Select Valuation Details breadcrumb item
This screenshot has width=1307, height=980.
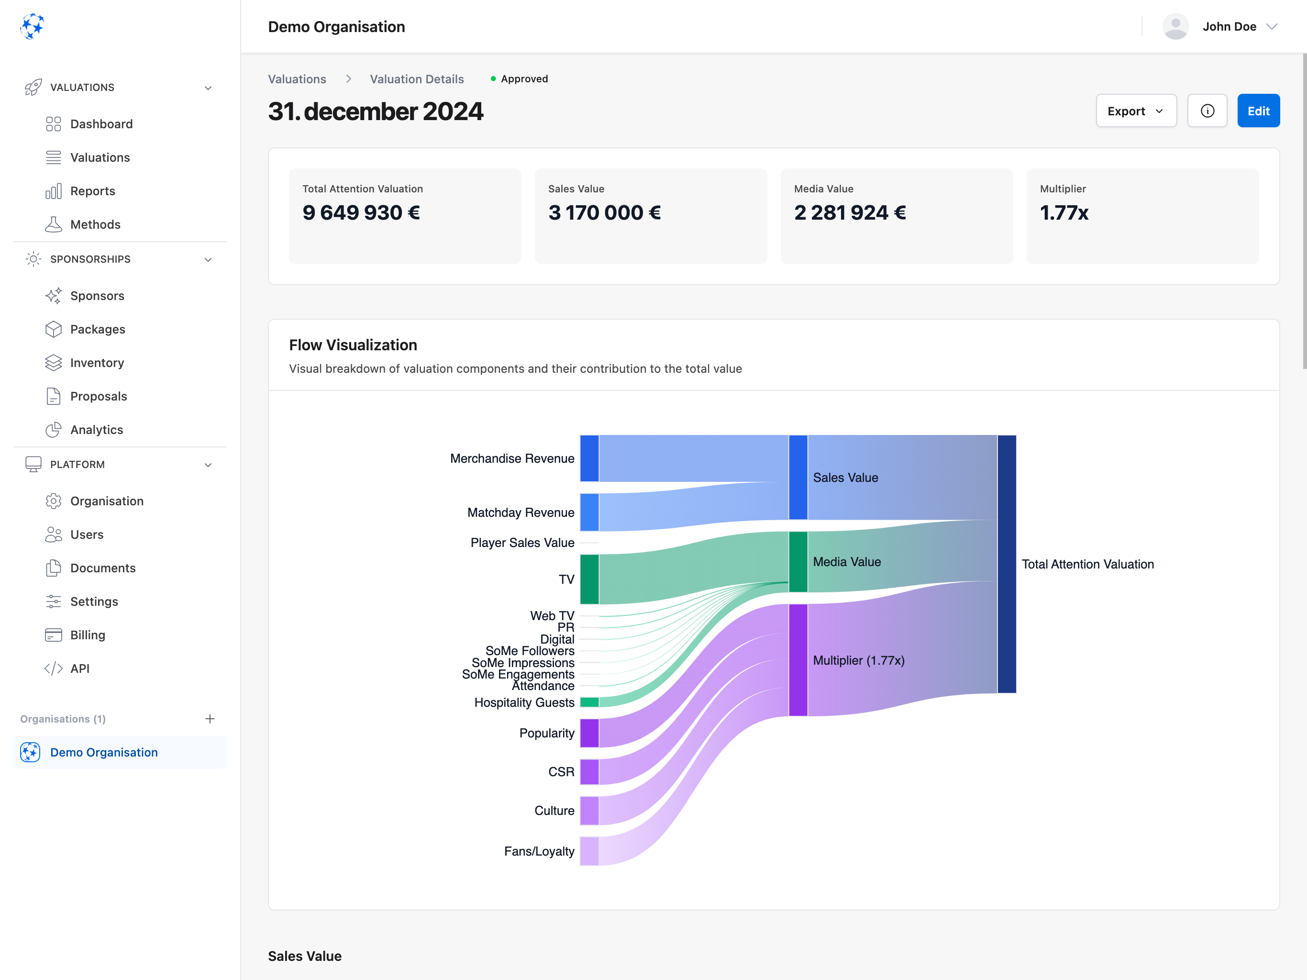[417, 78]
